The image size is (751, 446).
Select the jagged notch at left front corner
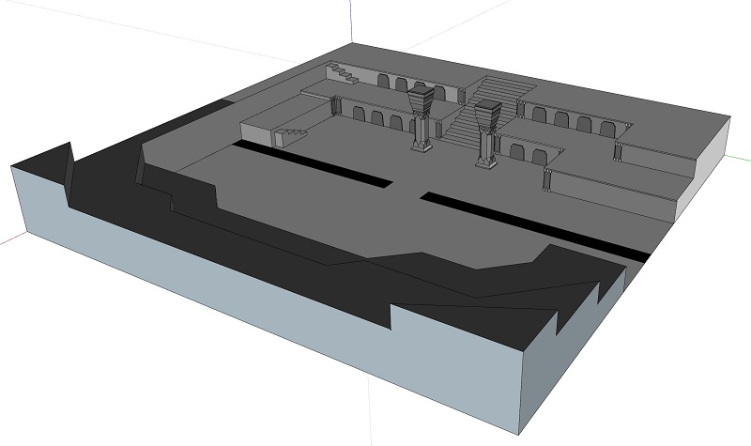(66, 169)
